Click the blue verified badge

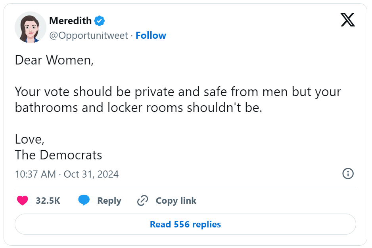pyautogui.click(x=100, y=21)
